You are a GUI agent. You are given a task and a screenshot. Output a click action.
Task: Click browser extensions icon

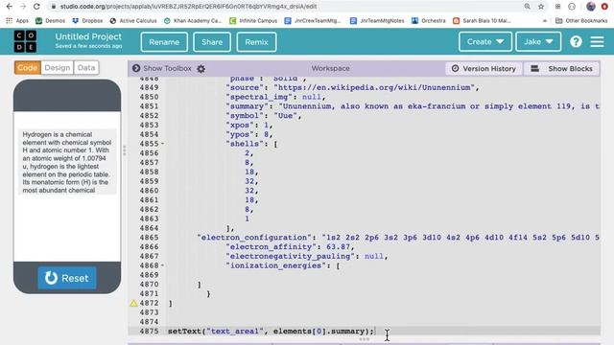(557, 7)
